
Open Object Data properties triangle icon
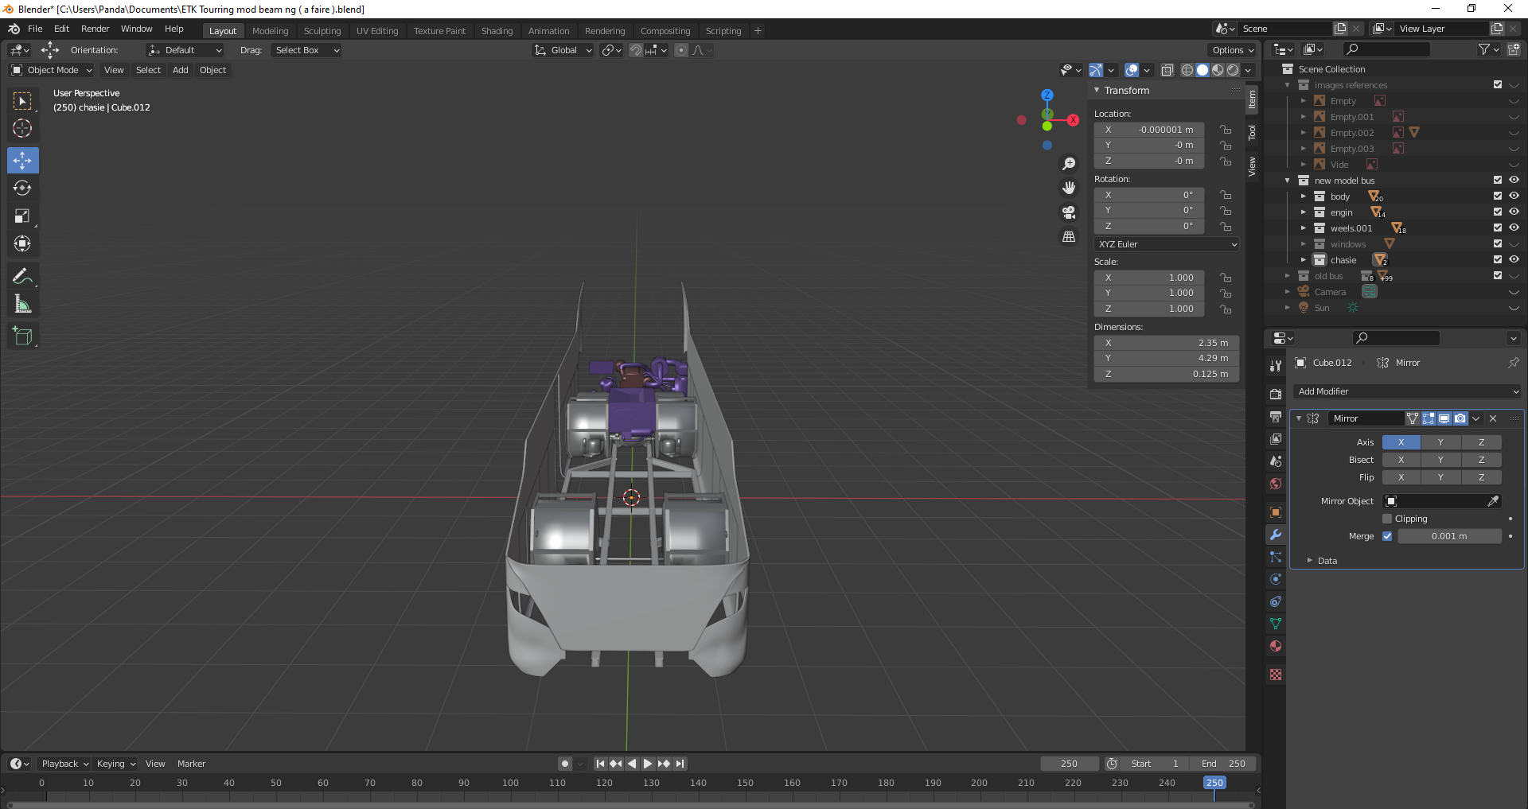[x=1276, y=624]
